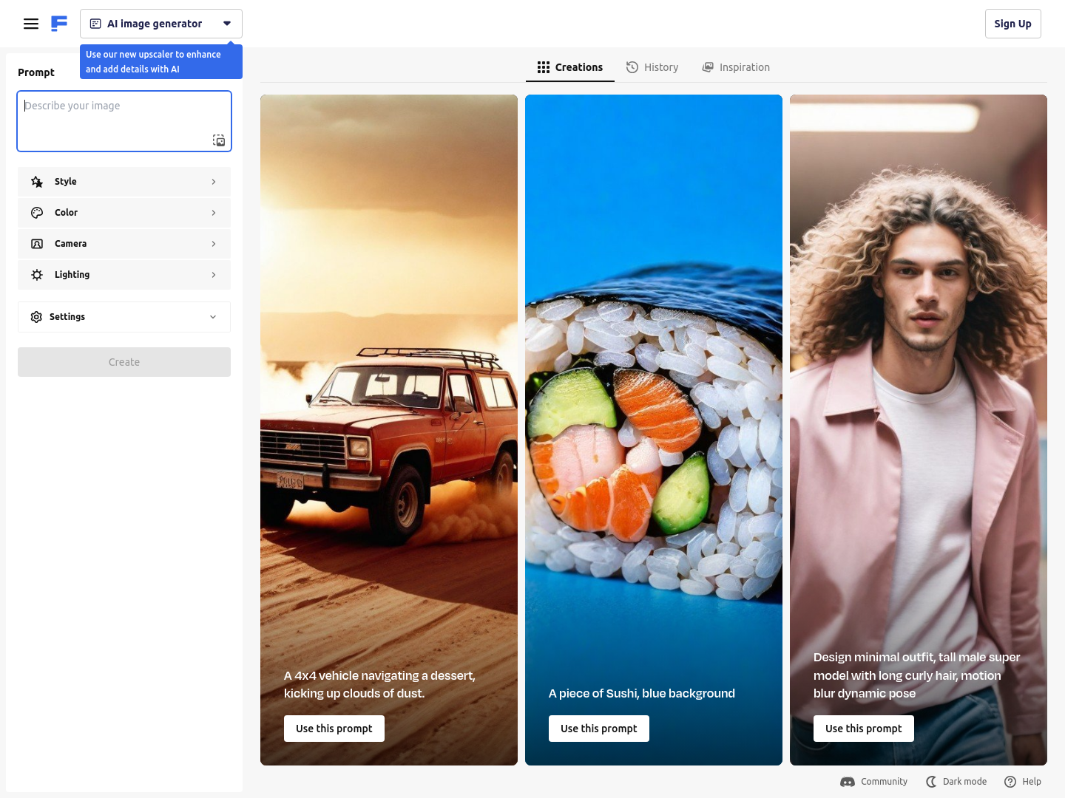1065x798 pixels.
Task: Click the Camera option icon
Action: click(x=37, y=244)
